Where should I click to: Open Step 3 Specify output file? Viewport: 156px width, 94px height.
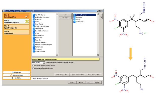16,27
